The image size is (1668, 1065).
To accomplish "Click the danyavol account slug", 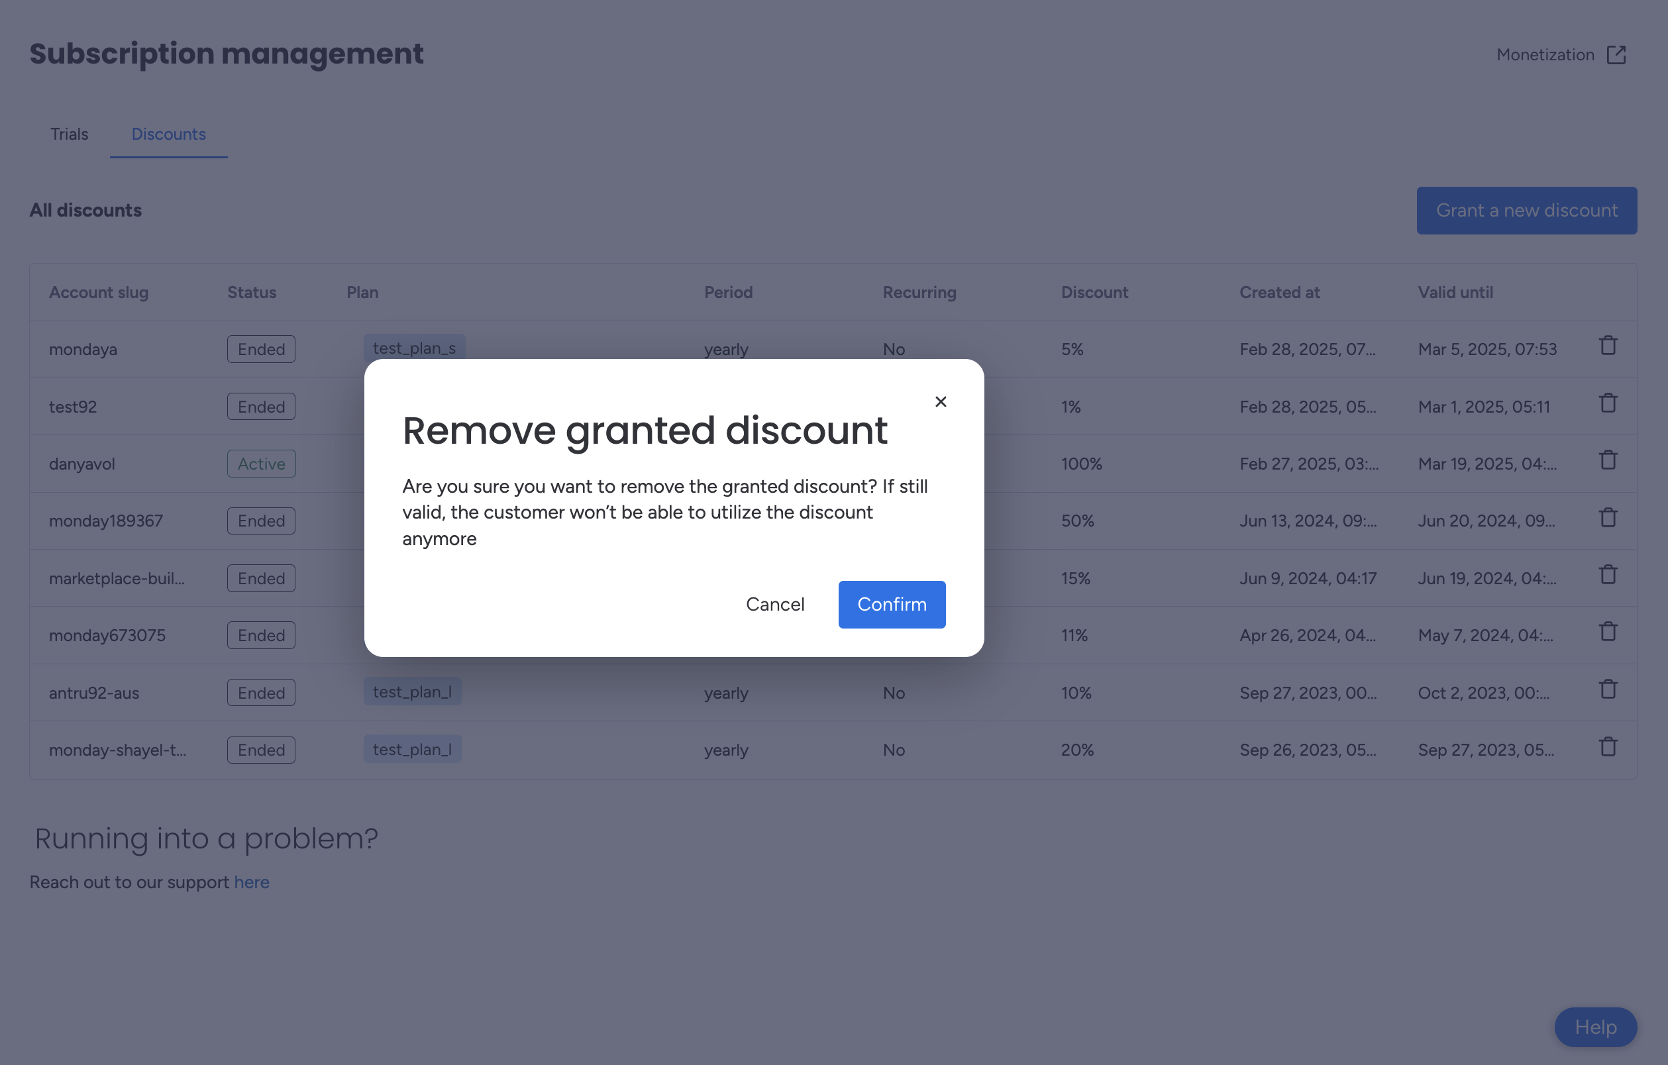I will [81, 464].
